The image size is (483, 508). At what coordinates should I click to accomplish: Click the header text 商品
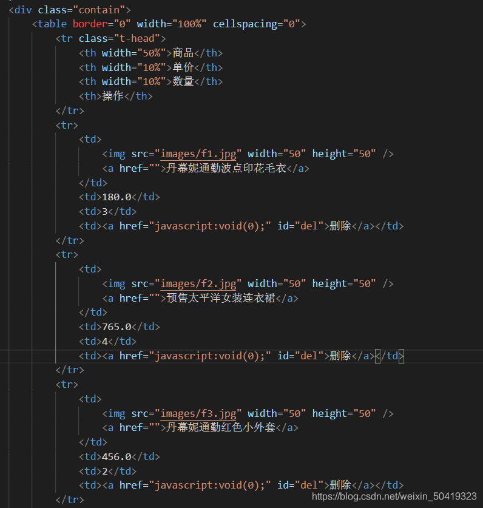tap(183, 53)
